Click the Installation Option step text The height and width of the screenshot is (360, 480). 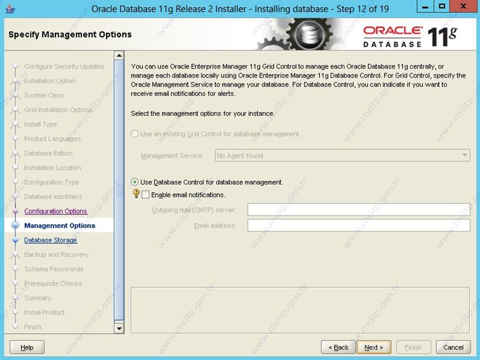click(x=50, y=81)
